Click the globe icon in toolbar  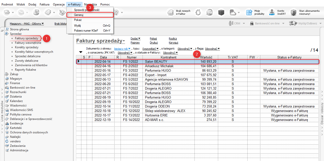point(210,12)
